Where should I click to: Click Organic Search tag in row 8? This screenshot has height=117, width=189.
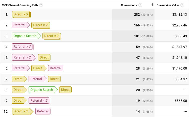pos(42,90)
